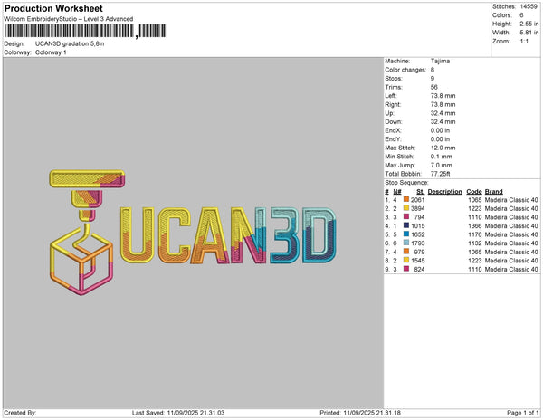Click the EndY value 0.00 in
This screenshot has width=543, height=420.
pyautogui.click(x=440, y=139)
